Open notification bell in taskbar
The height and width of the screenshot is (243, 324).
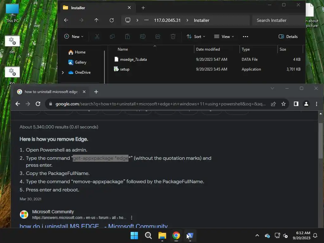pos(315,235)
